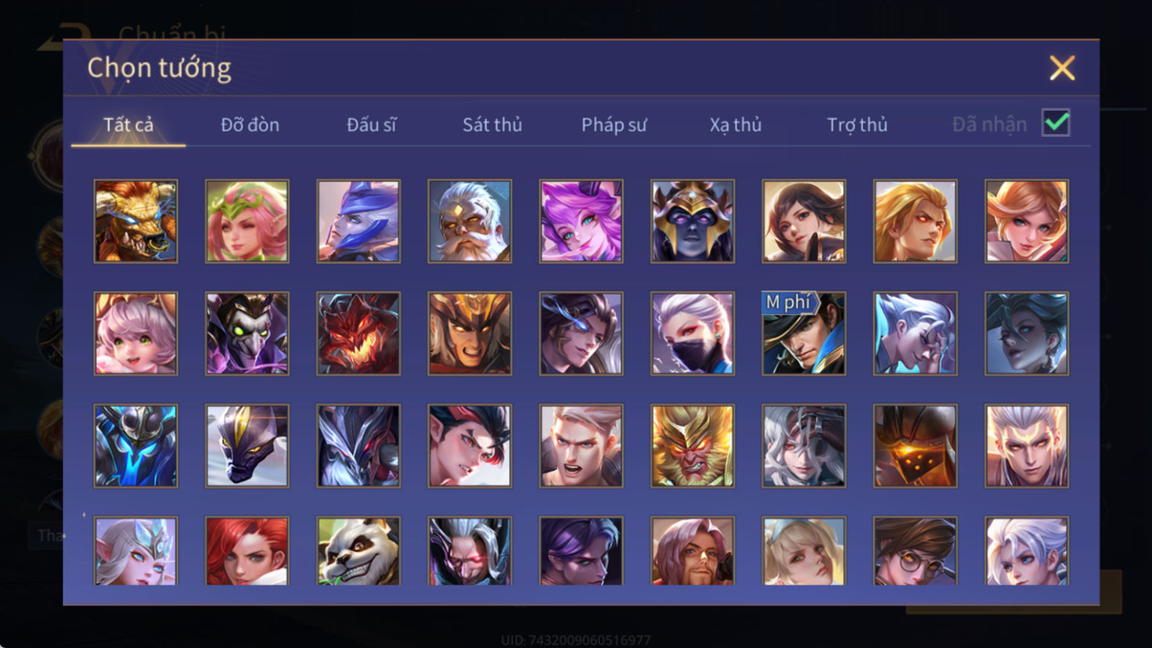1152x648 pixels.
Task: Choose the glasses-wearing brown-haired hero
Action: click(915, 551)
